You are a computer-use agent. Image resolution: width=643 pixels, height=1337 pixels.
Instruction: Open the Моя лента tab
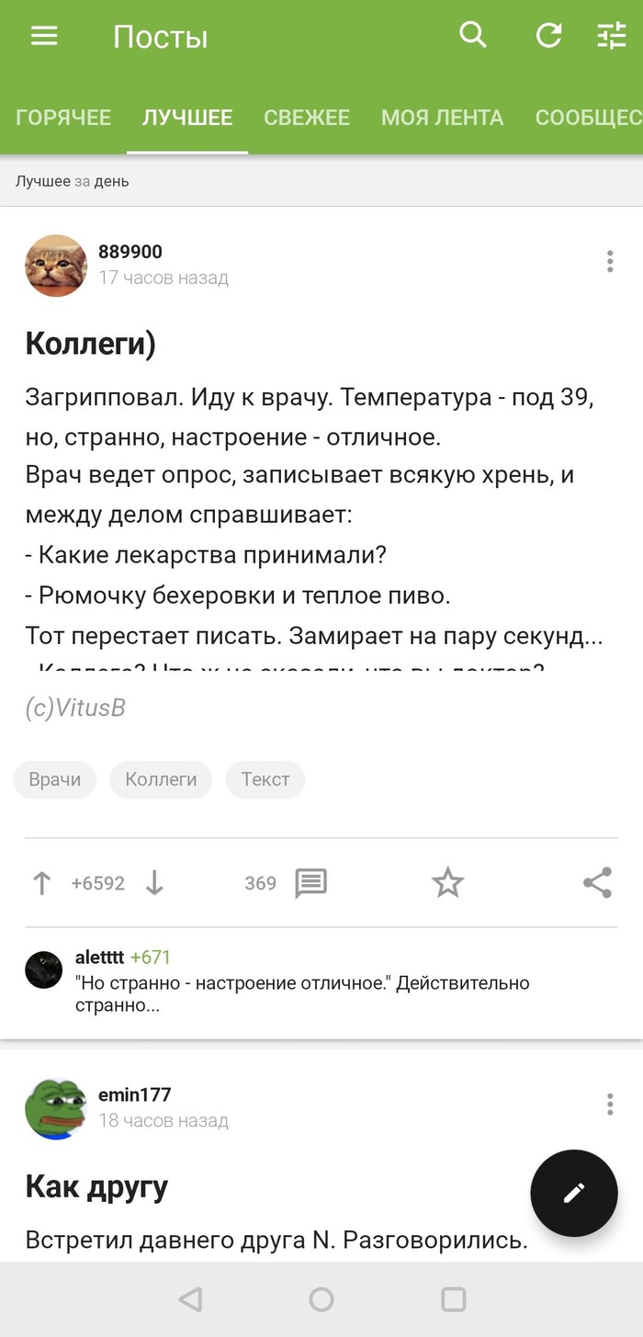coord(442,118)
